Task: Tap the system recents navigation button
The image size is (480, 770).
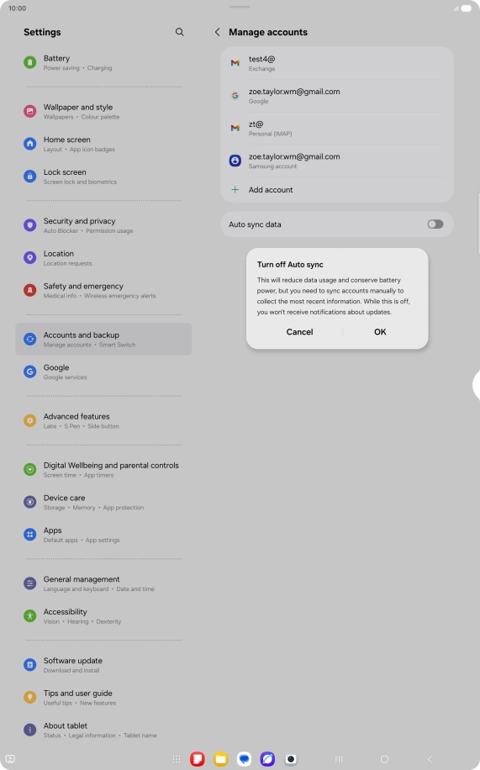Action: 339,759
